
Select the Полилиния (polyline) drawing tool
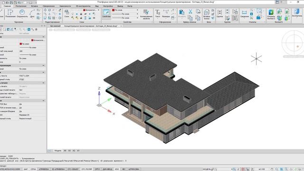[10, 14]
